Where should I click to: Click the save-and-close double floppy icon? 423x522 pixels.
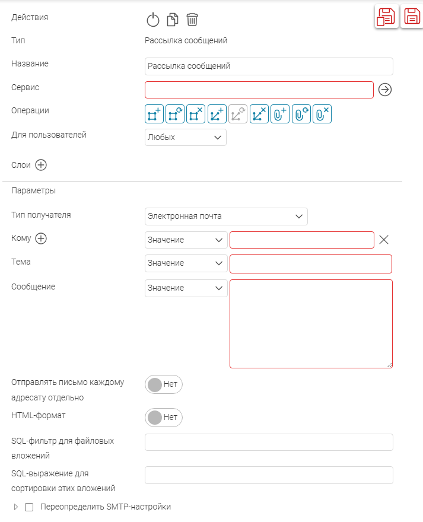tap(386, 17)
